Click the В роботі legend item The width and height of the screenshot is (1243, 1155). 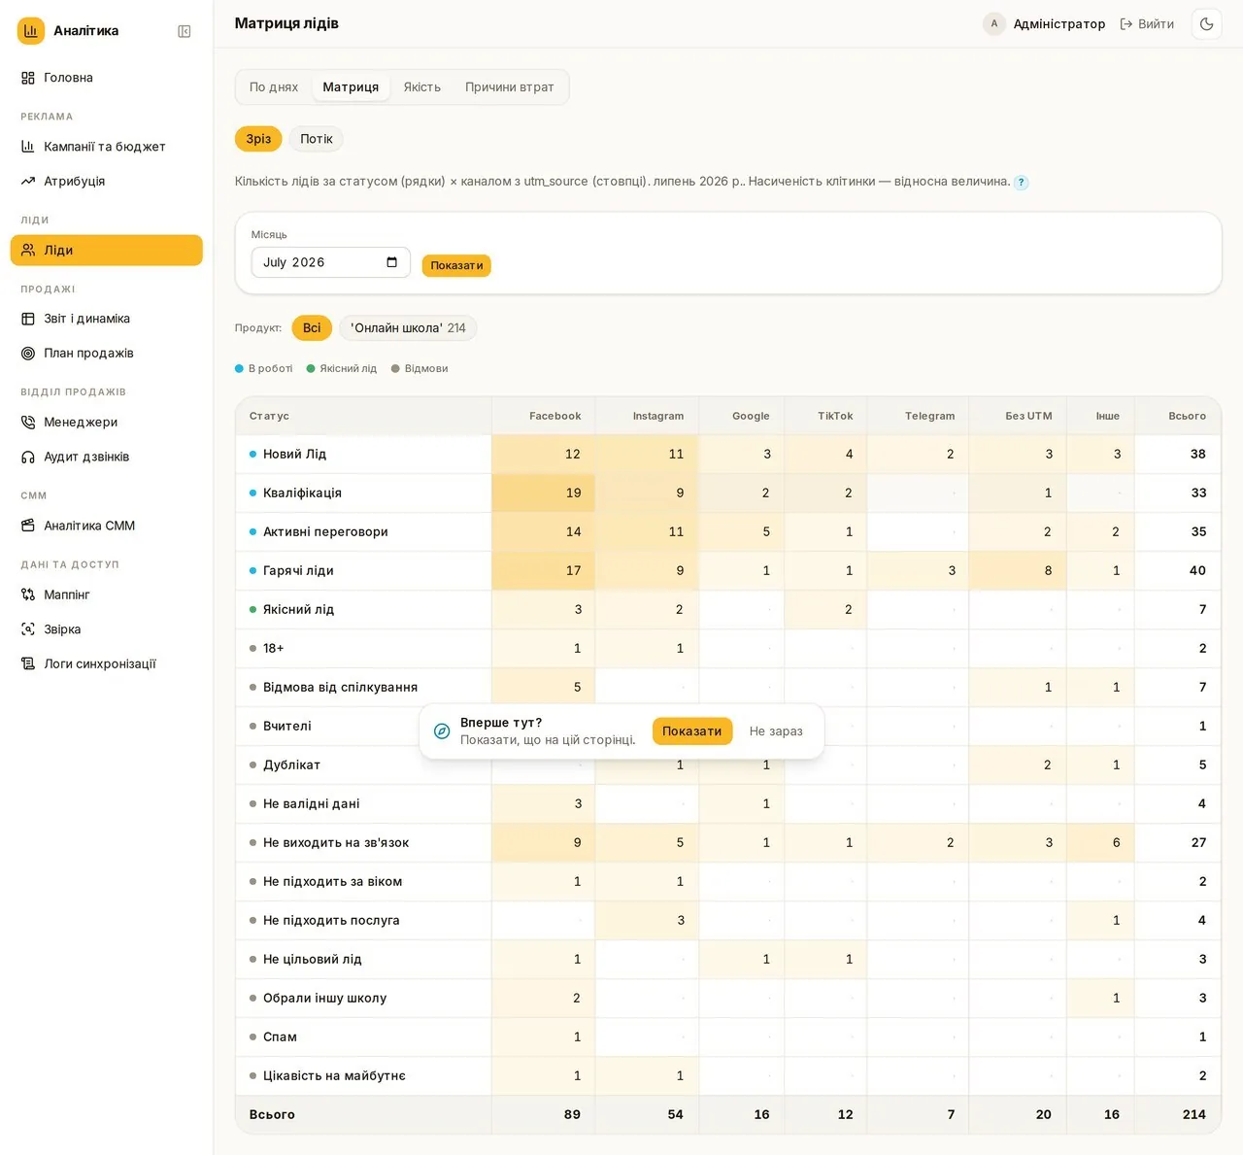click(x=264, y=368)
